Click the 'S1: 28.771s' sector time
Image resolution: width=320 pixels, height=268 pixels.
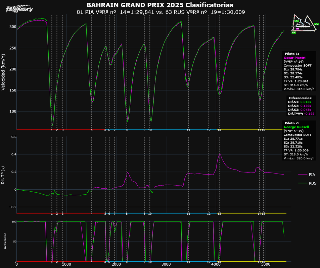pos(293,139)
